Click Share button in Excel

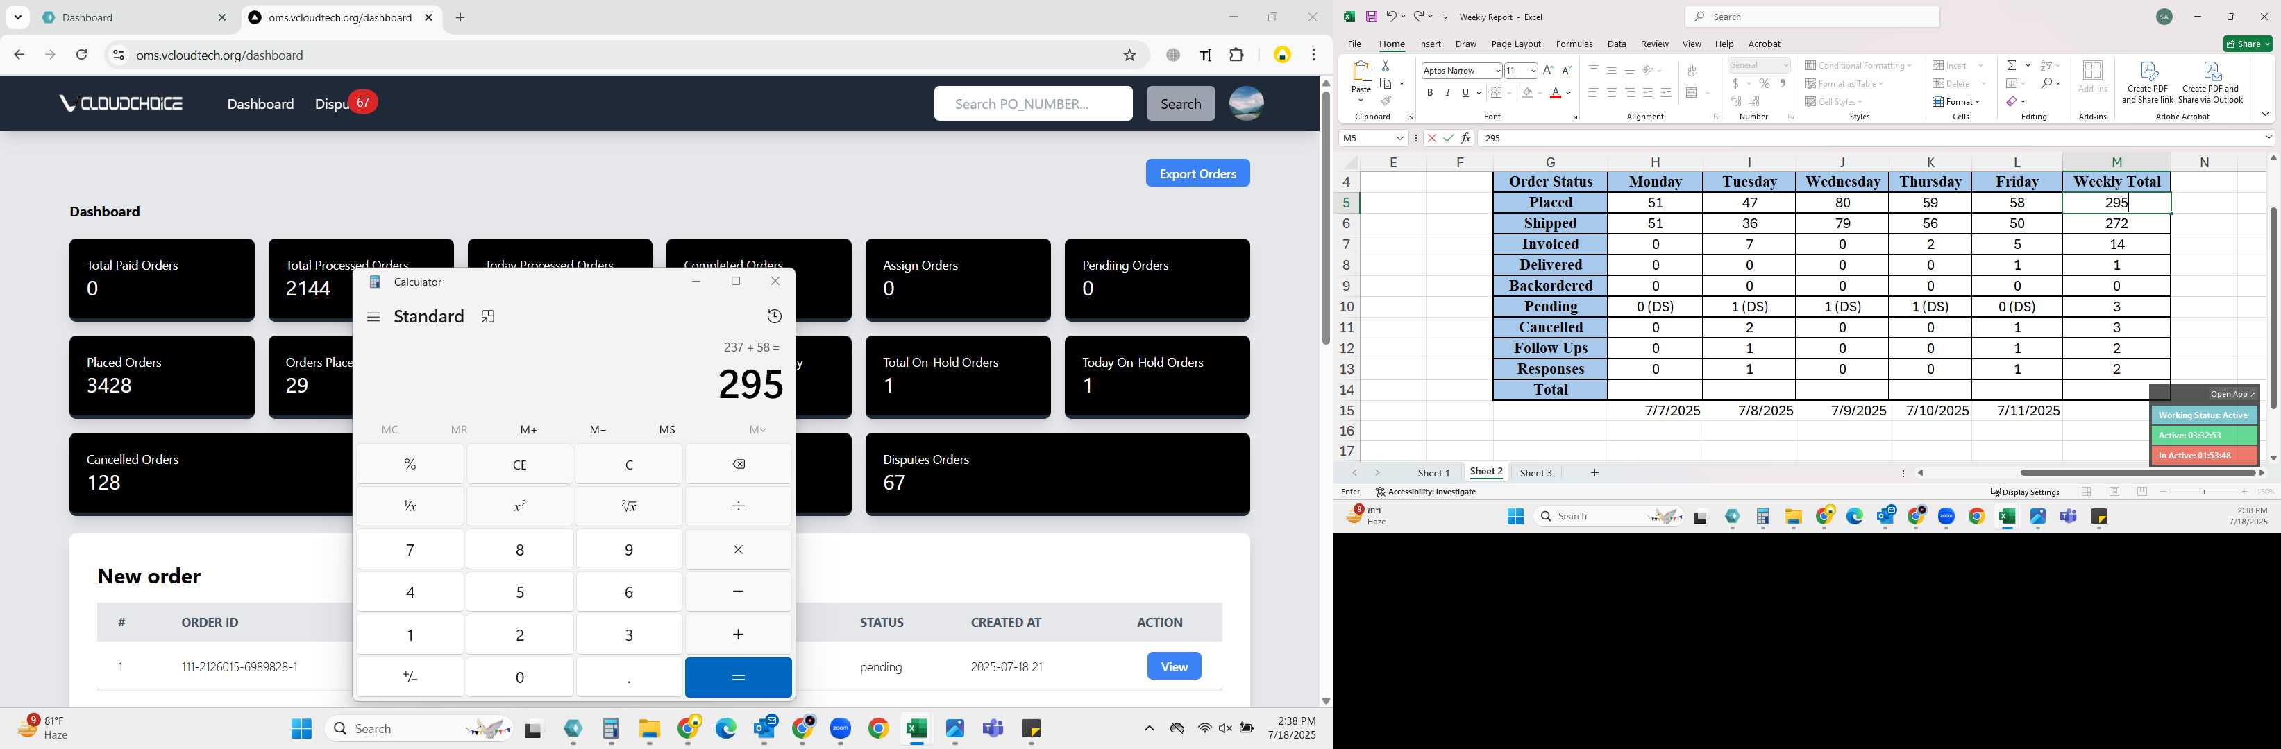click(x=2248, y=44)
